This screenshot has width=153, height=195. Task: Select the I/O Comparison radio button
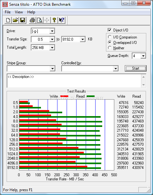(x=110, y=37)
